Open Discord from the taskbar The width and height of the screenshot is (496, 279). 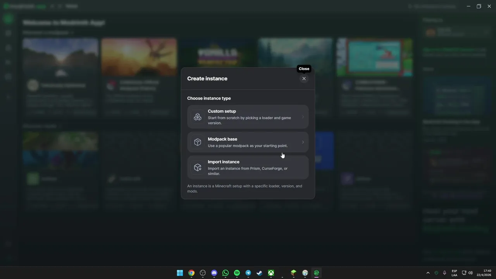pyautogui.click(x=214, y=273)
